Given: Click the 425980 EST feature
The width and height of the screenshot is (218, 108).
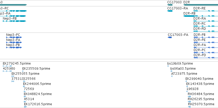Looking at the screenshot, I should [x=7, y=71].
